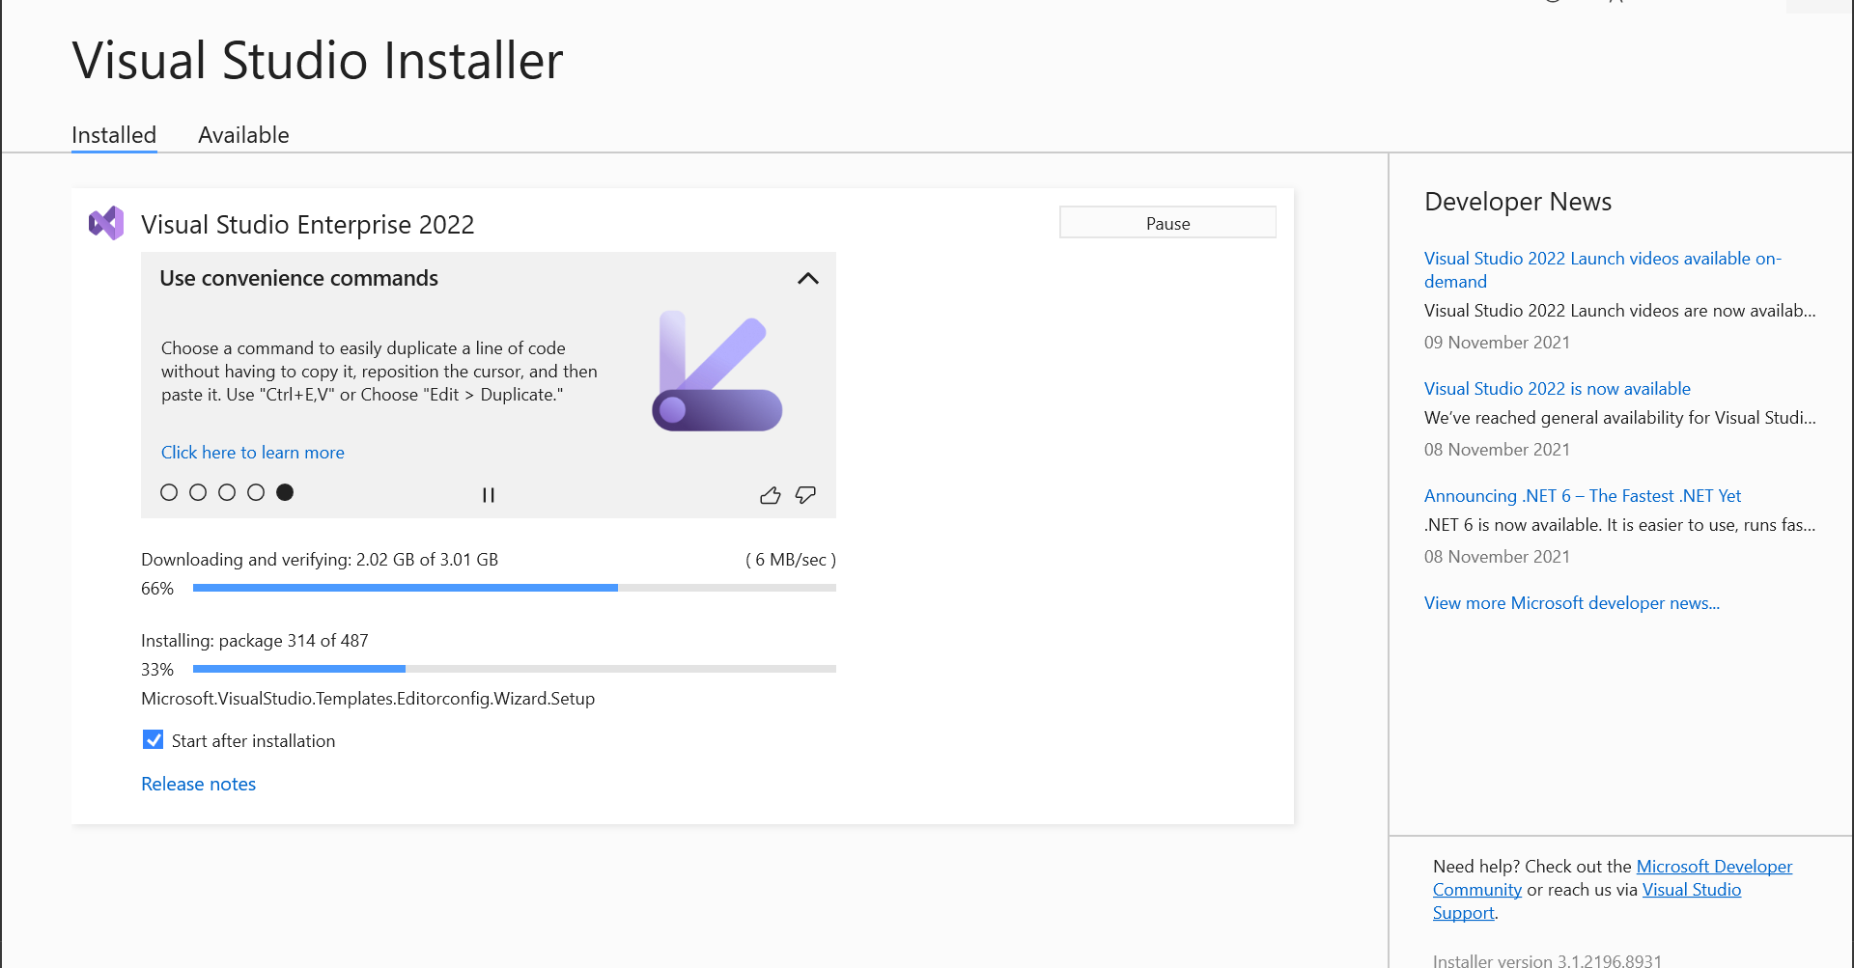Click the Visual Studio Enterprise logo icon
The width and height of the screenshot is (1854, 968).
pos(106,223)
